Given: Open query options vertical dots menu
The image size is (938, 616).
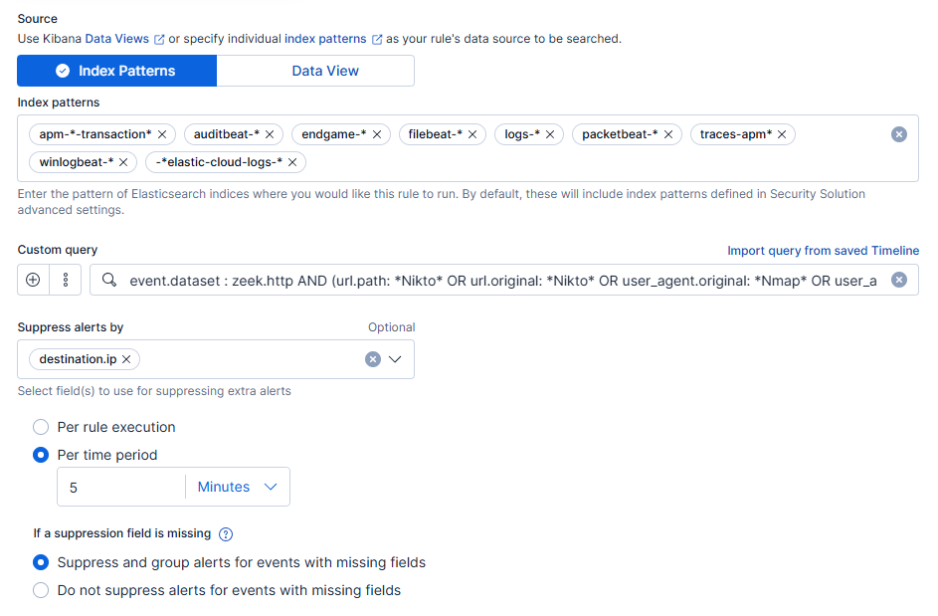Looking at the screenshot, I should click(x=66, y=280).
